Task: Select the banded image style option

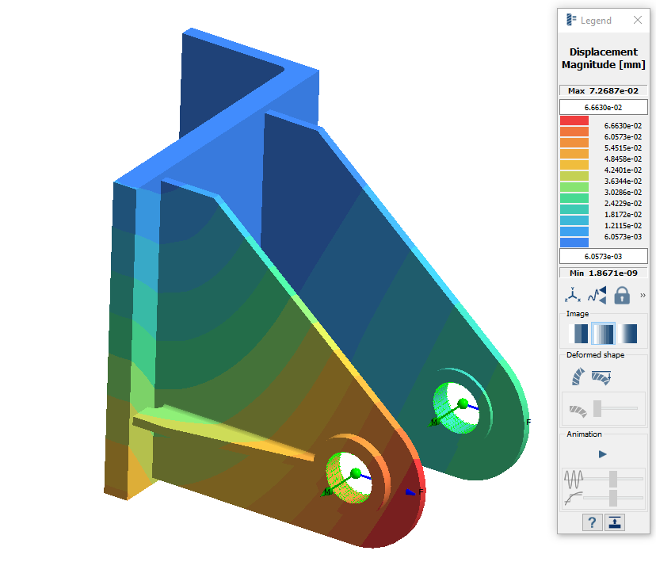Action: click(578, 333)
